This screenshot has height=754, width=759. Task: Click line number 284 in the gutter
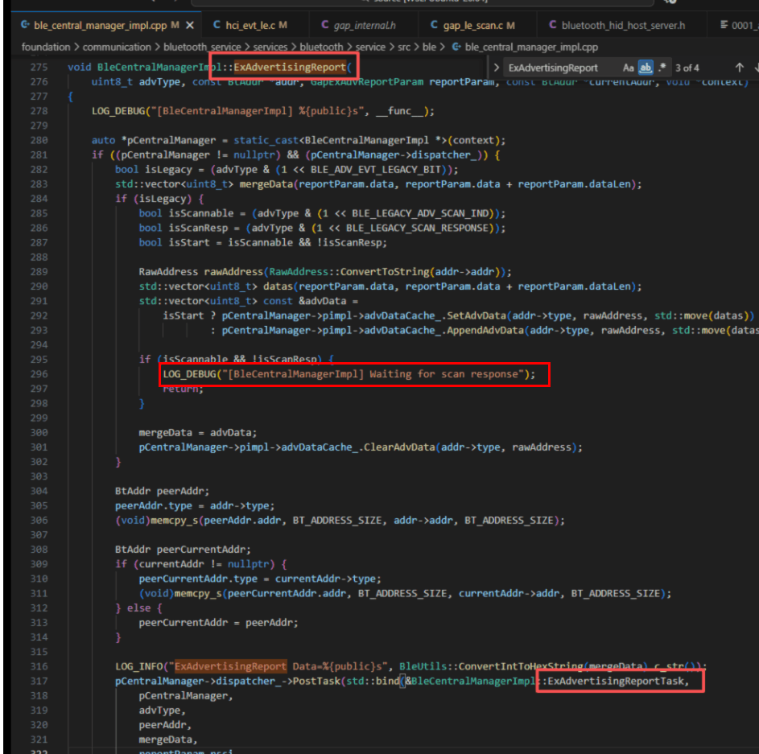(x=39, y=199)
